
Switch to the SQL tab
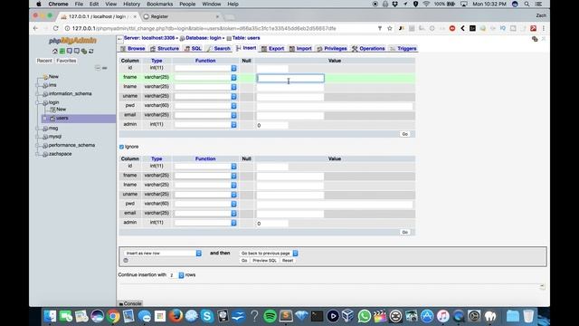pos(193,48)
